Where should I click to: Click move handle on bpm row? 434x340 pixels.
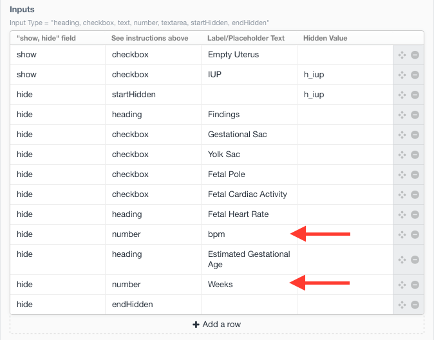point(402,234)
